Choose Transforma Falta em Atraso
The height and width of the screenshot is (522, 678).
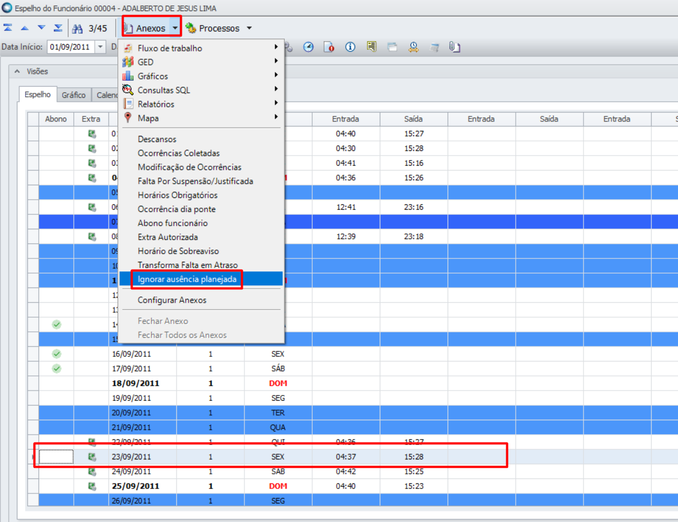tap(202, 265)
